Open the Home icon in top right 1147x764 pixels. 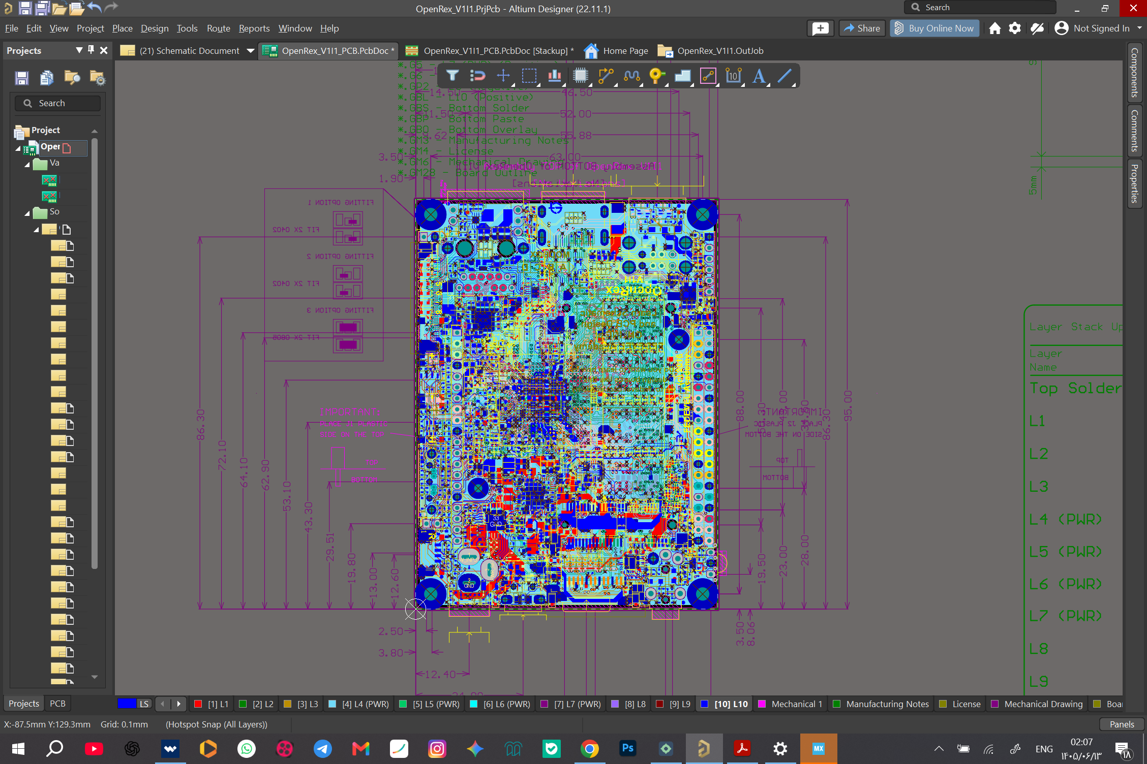tap(995, 28)
